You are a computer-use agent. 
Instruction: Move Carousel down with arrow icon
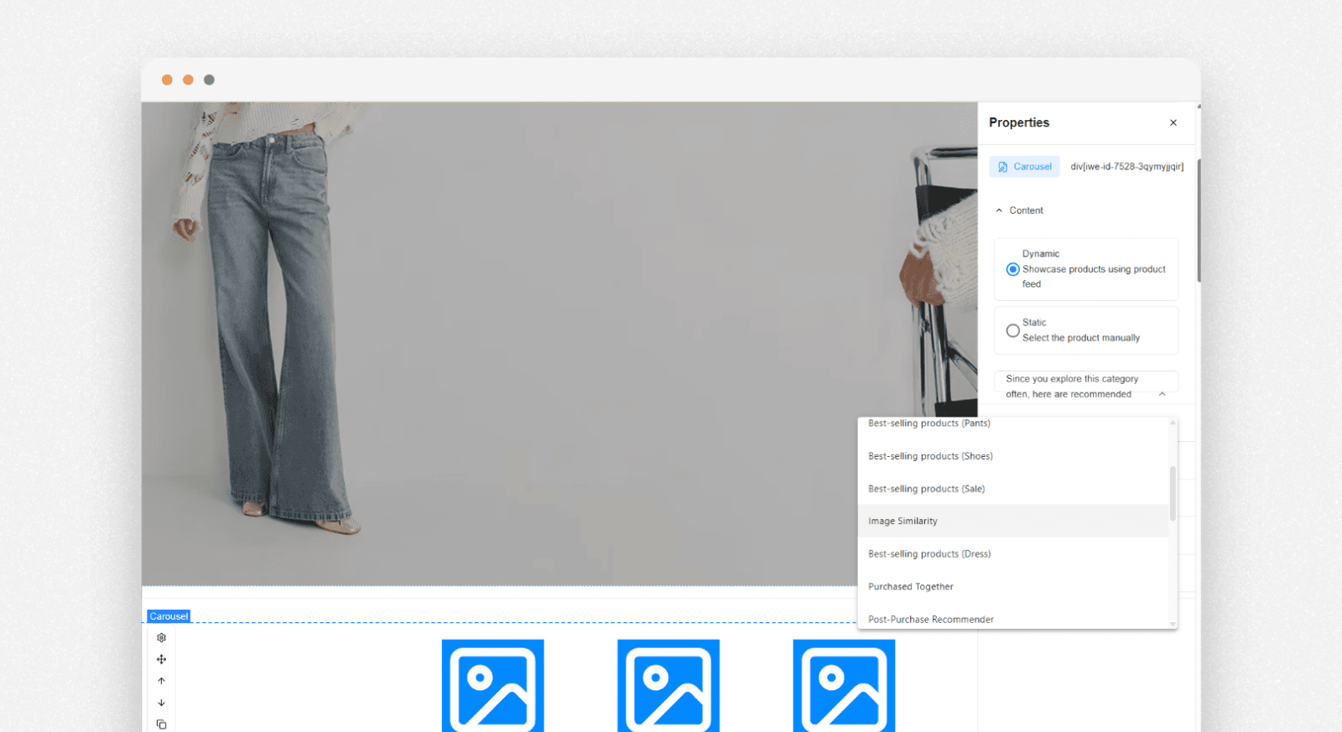pos(161,703)
